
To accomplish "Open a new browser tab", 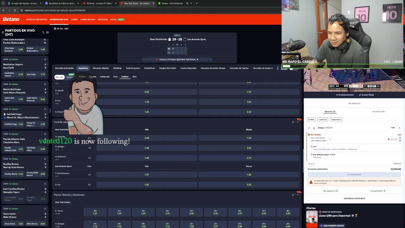I will tap(196, 3).
